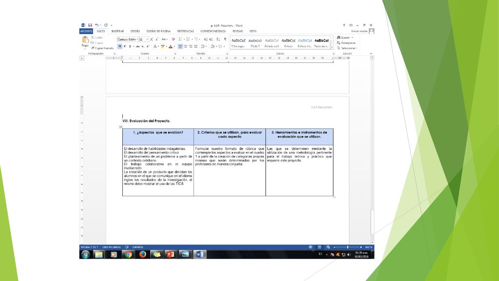Open PowerPoint from the taskbar
Viewport: 499px width, 281px height.
click(171, 254)
